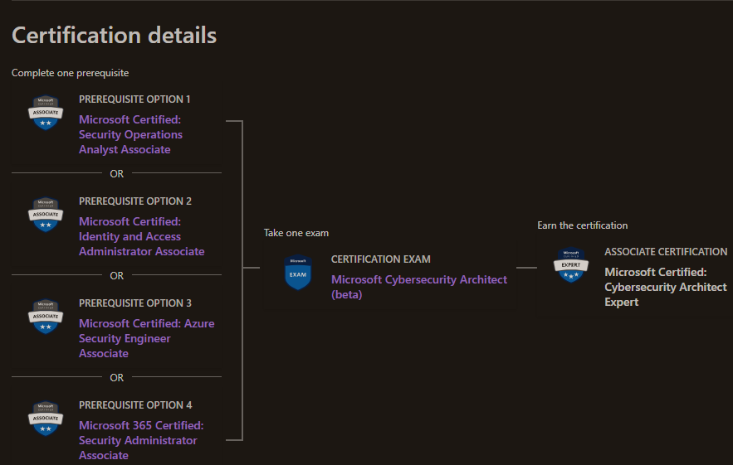Click the 'PREREQUISITE OPTION 2' label

coord(135,201)
